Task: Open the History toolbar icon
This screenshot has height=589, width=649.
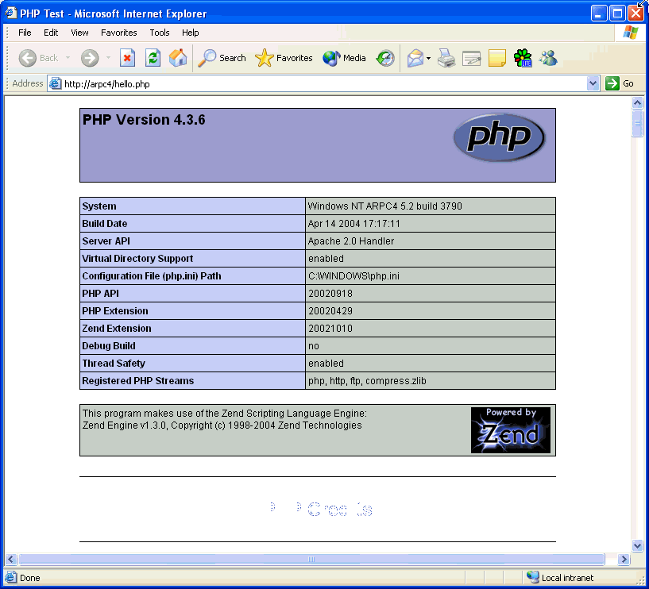Action: (x=385, y=58)
